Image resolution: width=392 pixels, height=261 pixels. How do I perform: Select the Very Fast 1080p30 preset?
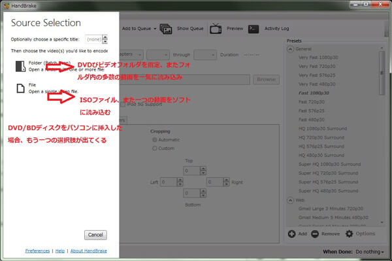(318, 58)
